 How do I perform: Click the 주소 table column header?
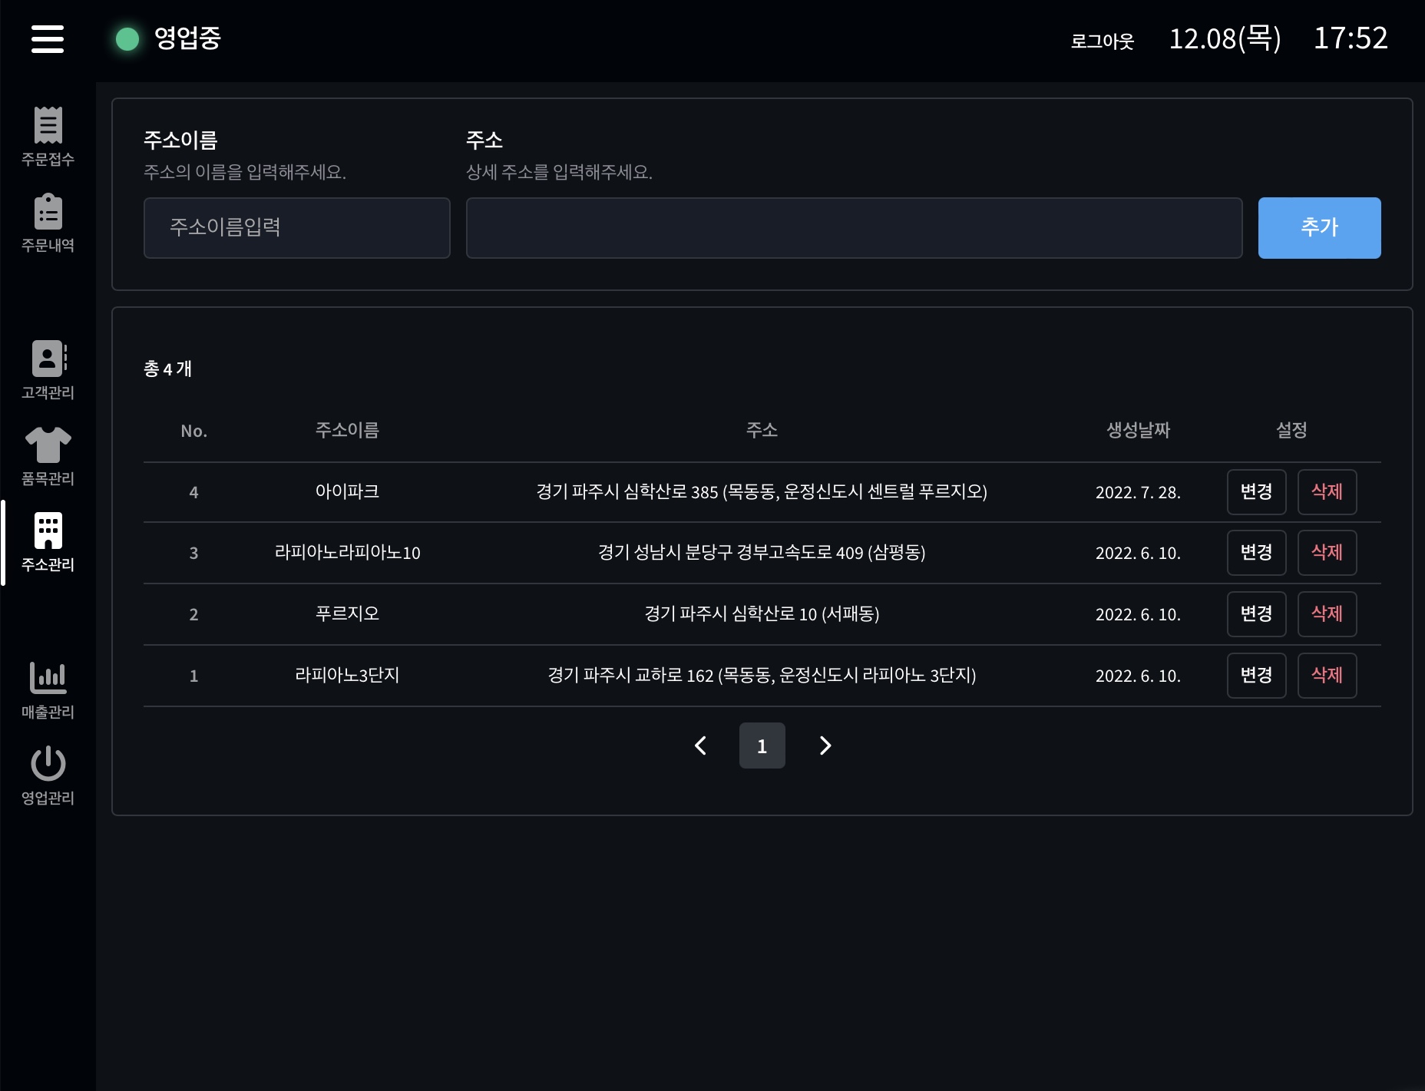point(762,431)
